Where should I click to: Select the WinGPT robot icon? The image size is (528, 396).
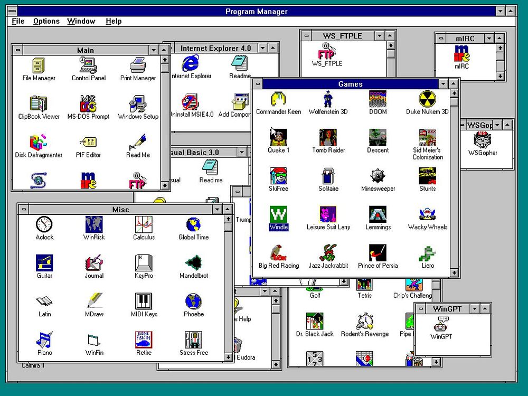point(441,324)
